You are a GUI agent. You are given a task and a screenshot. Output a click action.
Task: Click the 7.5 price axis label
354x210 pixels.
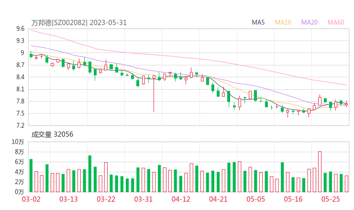[x=20, y=113]
